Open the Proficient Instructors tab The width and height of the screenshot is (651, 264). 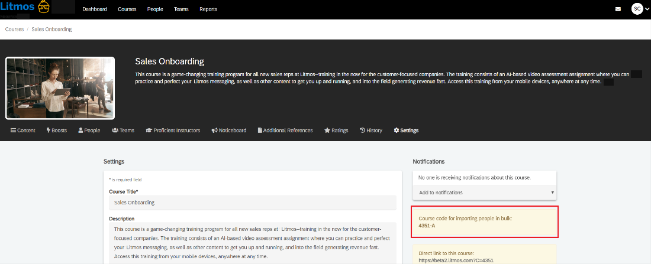[x=173, y=130]
